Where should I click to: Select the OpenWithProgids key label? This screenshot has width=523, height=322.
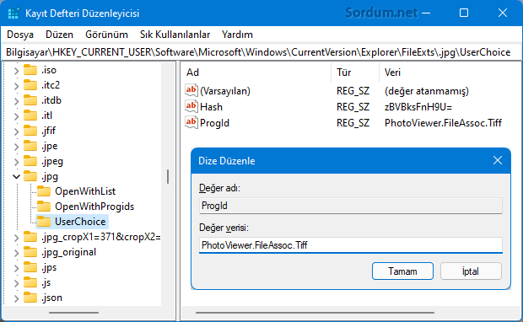coord(94,207)
